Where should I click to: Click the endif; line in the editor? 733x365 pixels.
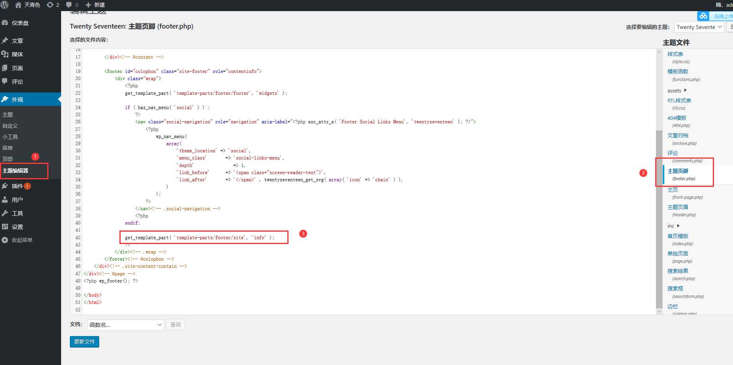[133, 223]
